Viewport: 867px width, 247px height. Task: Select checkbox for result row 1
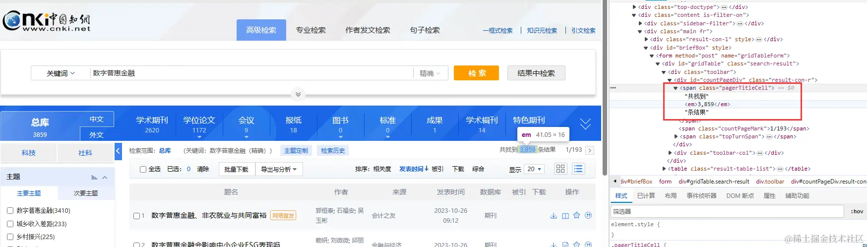136,216
